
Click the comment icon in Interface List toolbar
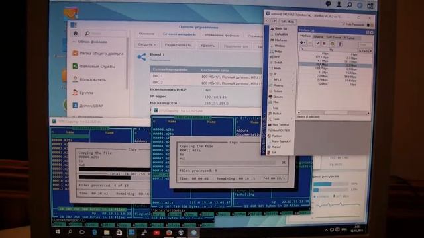pos(332,44)
